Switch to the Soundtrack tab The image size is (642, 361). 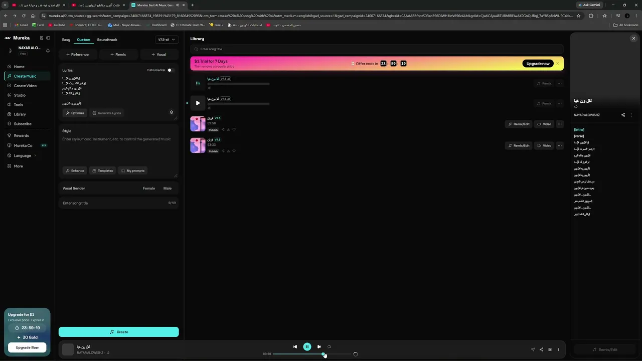coord(107,40)
